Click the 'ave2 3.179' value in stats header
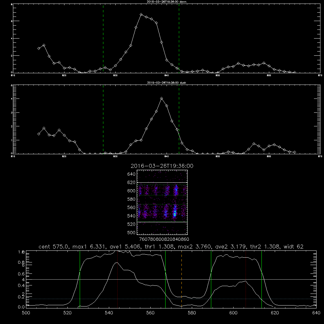324x324 pixels. (231, 247)
